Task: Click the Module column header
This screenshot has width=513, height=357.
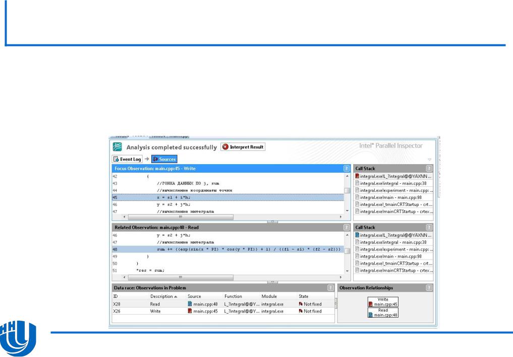Action: 269,296
